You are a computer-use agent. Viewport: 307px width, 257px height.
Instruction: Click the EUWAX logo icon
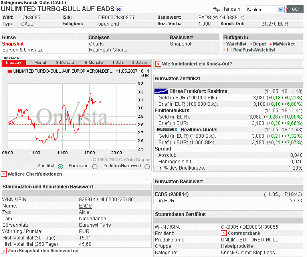[x=166, y=130]
